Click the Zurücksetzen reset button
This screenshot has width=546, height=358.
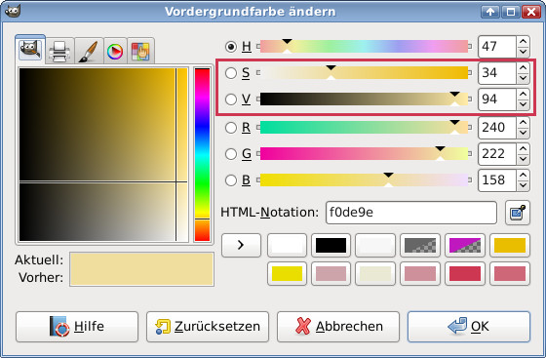208,327
